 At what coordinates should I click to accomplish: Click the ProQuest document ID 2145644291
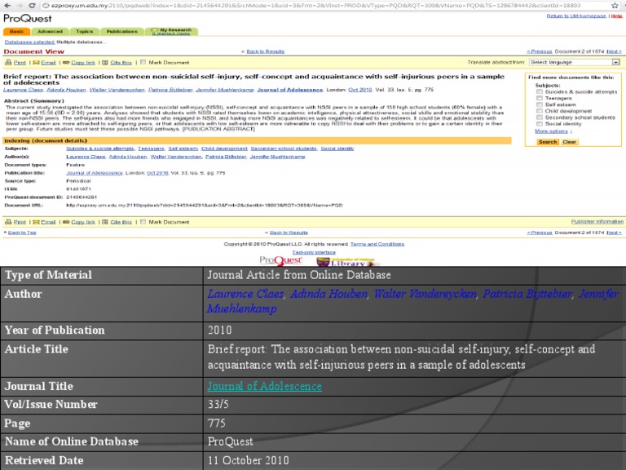pos(82,197)
